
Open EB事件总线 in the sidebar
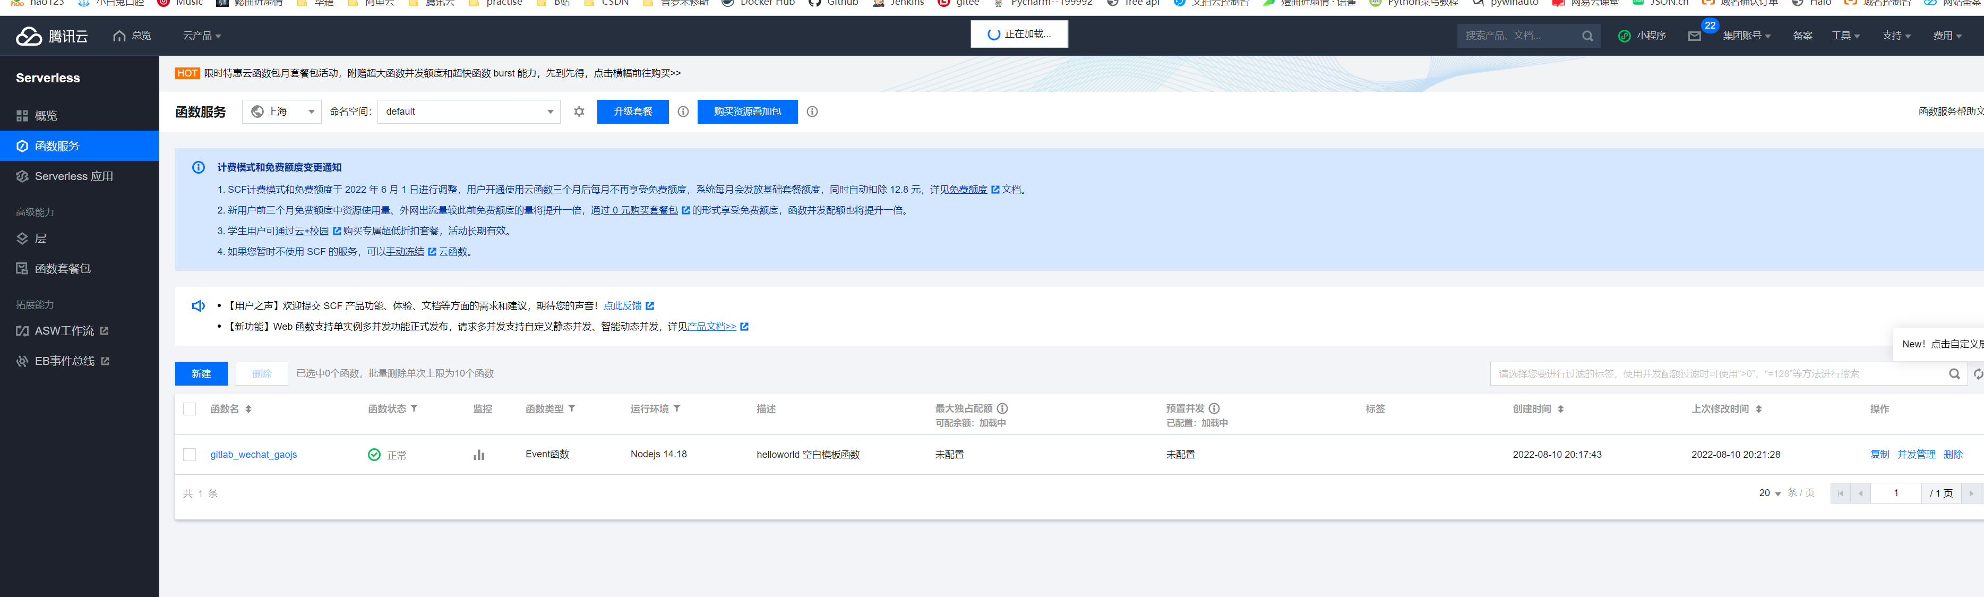tap(65, 361)
